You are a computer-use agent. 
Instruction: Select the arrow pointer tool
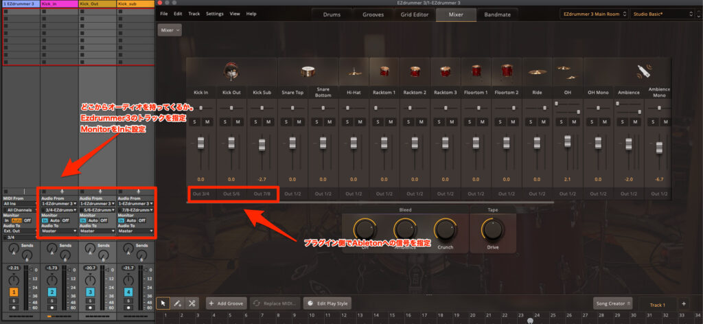163,303
